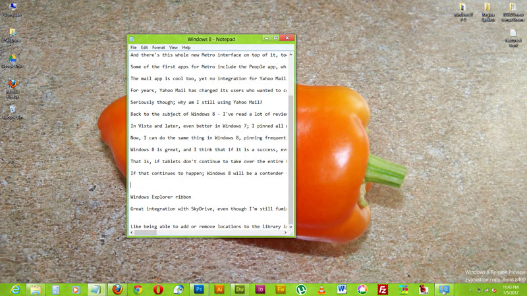Screen dimensions: 527x296
Task: Launch Firefox from the taskbar
Action: (117, 289)
